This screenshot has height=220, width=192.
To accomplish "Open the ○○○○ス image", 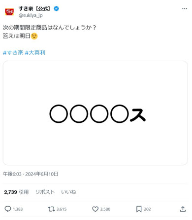I will click(x=96, y=113).
